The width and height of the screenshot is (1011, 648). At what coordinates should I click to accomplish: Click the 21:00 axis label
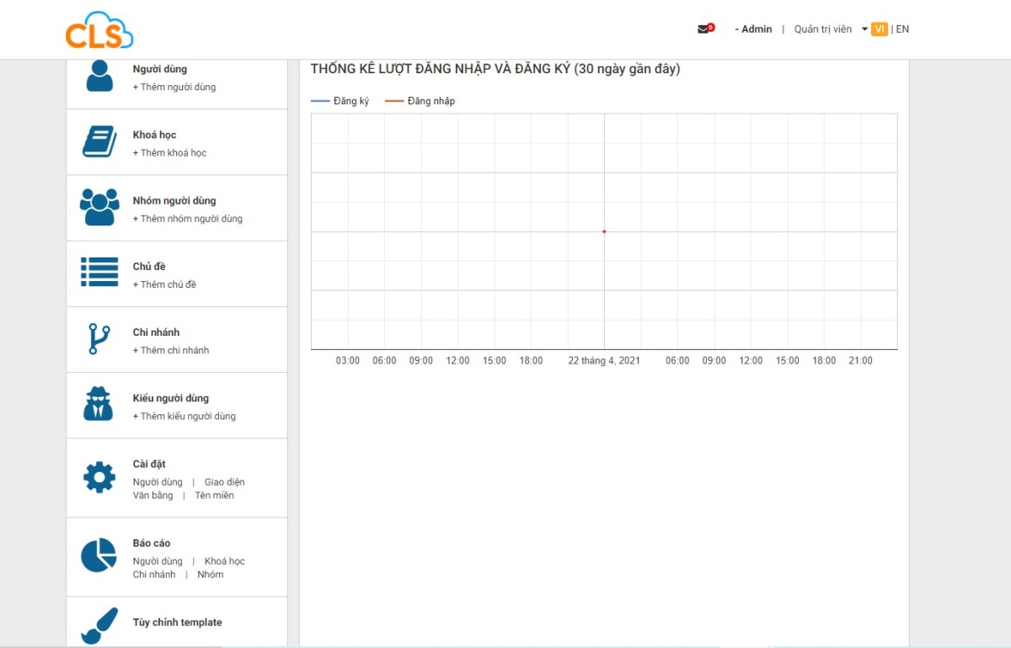pyautogui.click(x=861, y=360)
